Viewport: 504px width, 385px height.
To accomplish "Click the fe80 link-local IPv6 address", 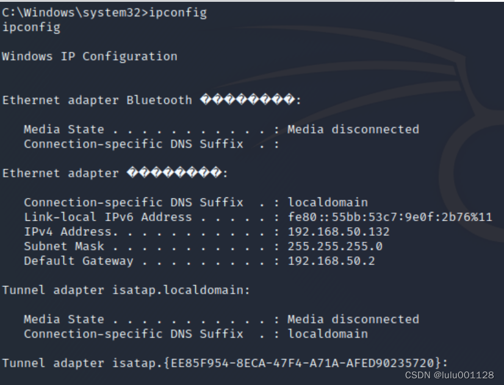I will [390, 217].
